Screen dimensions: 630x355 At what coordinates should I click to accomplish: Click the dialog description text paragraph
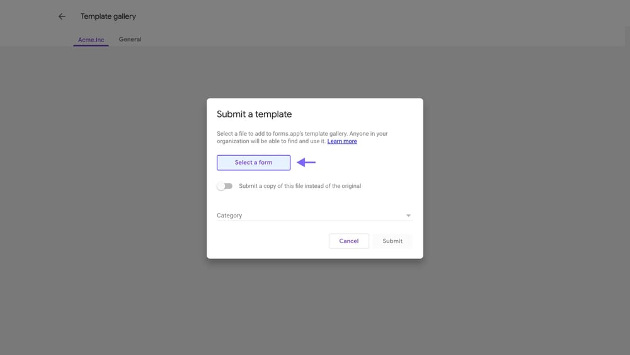point(302,134)
